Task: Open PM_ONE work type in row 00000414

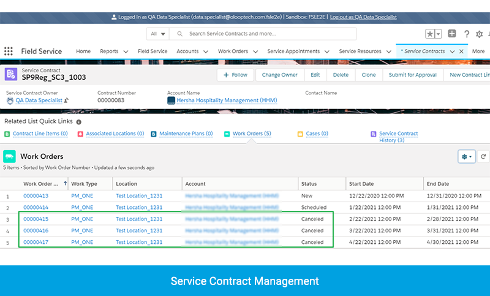Action: tap(82, 208)
